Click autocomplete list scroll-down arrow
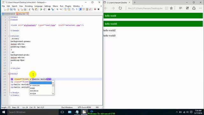 point(53,94)
